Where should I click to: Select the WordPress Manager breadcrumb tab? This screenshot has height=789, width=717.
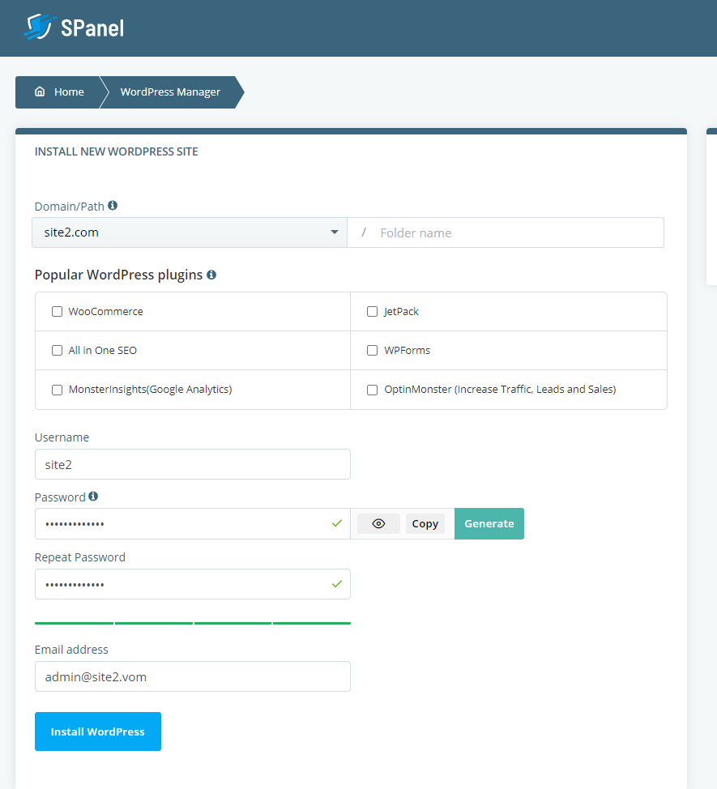pyautogui.click(x=170, y=92)
